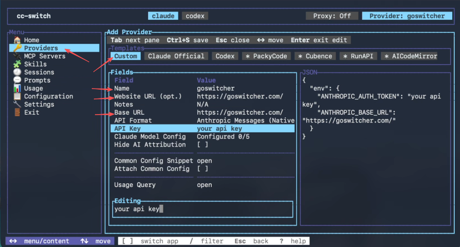Image resolution: width=460 pixels, height=247 pixels.
Task: Click the menu/content hint in footer
Action: tap(39, 241)
